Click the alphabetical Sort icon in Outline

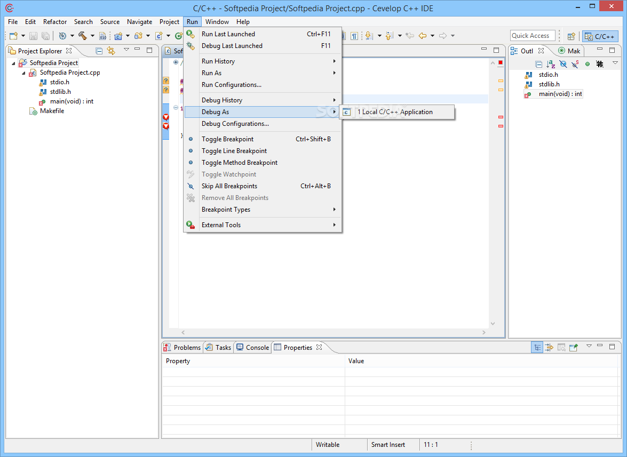point(551,64)
